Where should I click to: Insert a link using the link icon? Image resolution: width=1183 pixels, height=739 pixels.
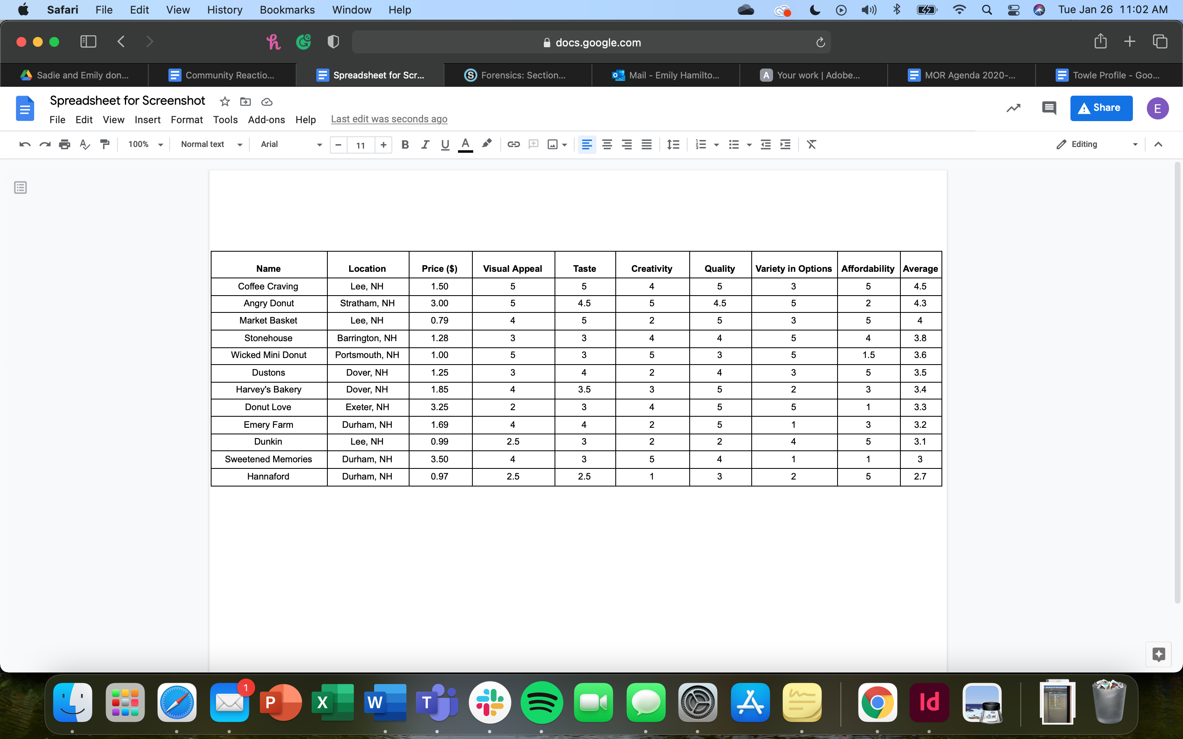513,144
